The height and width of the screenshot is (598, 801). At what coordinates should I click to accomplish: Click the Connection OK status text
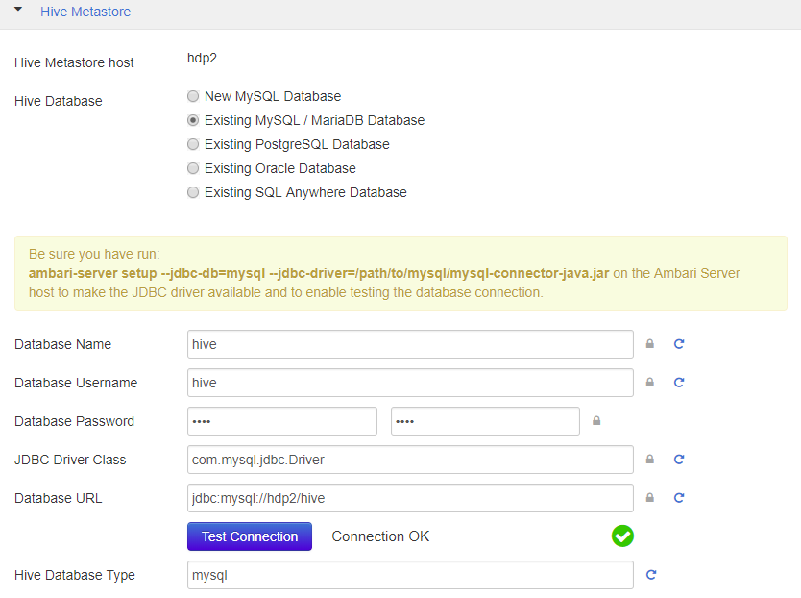click(x=380, y=536)
